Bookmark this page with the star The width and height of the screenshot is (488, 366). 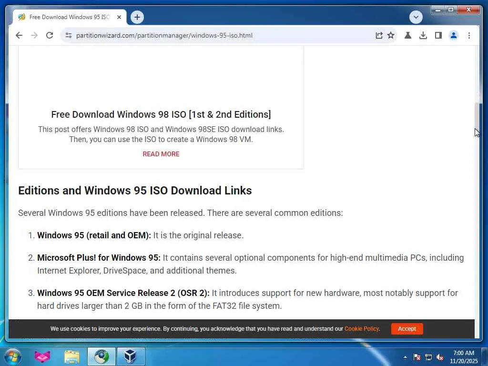[x=391, y=35]
